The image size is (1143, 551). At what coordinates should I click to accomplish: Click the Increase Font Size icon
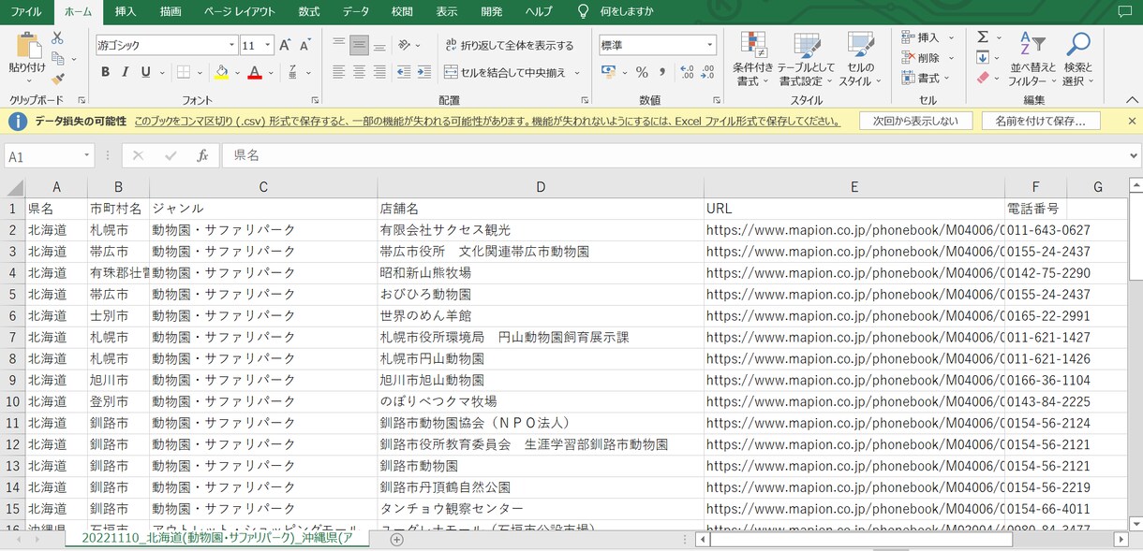coord(286,45)
